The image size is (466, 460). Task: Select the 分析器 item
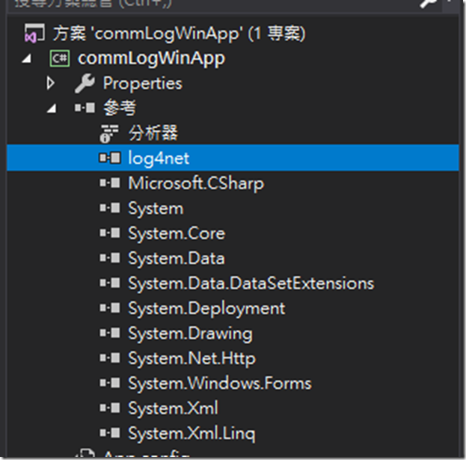153,133
